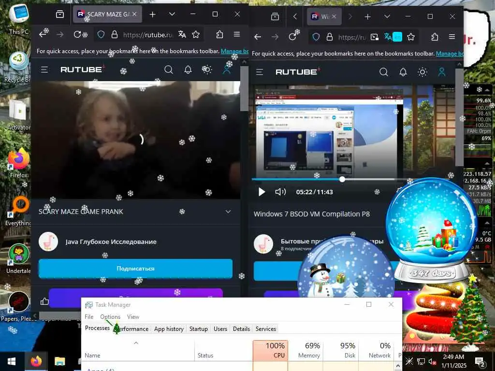List all tabs dropdown in right Firefox
Viewport: 495px width, 371px height.
point(387,17)
